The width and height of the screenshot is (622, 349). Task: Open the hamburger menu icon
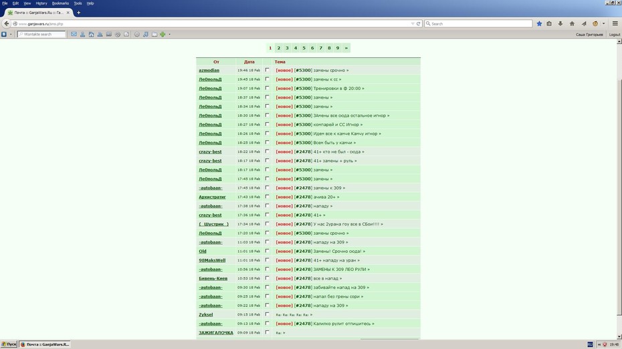[615, 24]
